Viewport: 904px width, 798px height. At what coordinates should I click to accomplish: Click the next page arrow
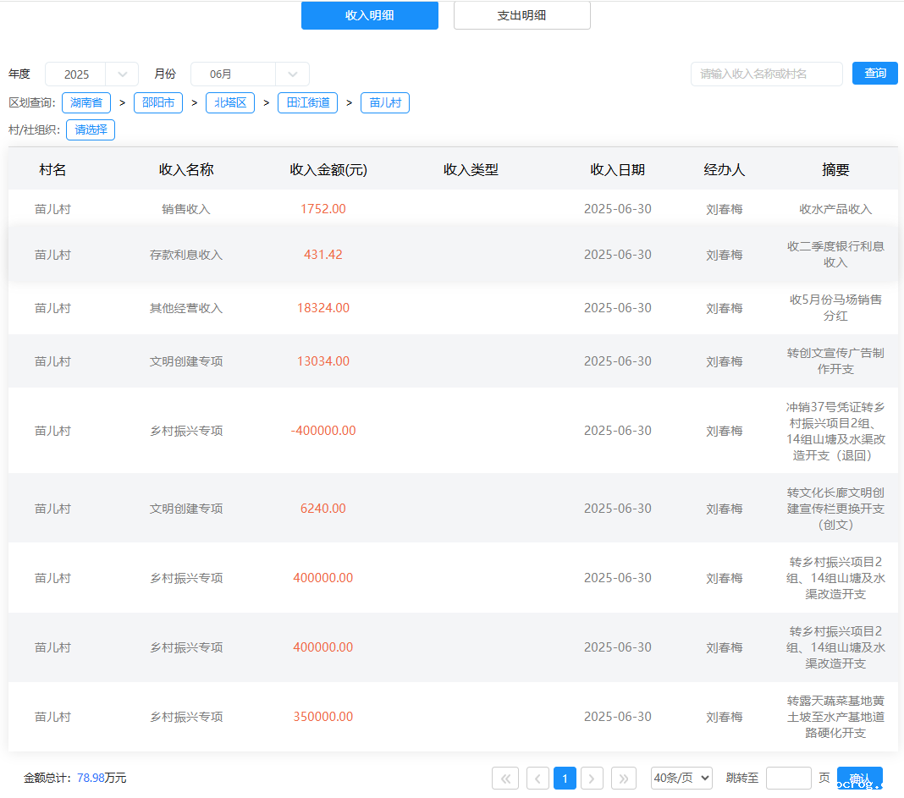tap(593, 779)
